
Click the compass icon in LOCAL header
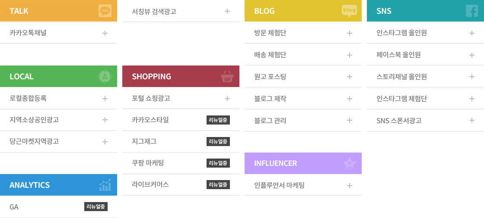(105, 76)
